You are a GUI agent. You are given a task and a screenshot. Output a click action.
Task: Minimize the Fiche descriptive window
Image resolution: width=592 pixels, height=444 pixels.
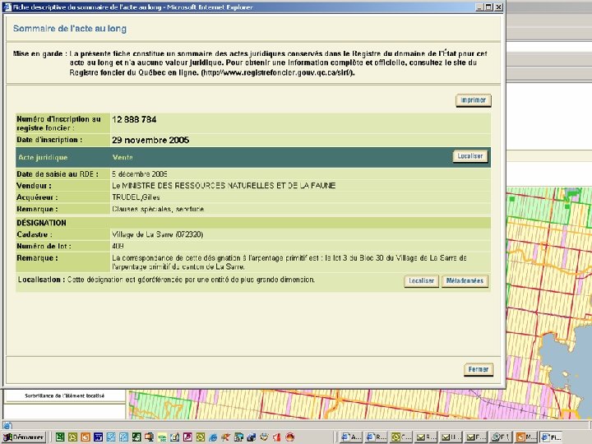point(479,7)
